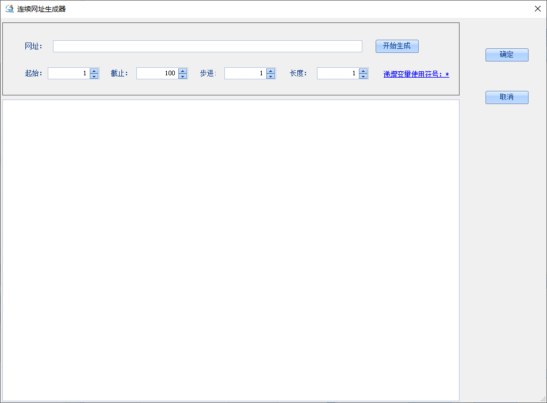Image resolution: width=547 pixels, height=403 pixels.
Task: Click the 连续网址生成器 app icon in title bar
Action: 9,9
